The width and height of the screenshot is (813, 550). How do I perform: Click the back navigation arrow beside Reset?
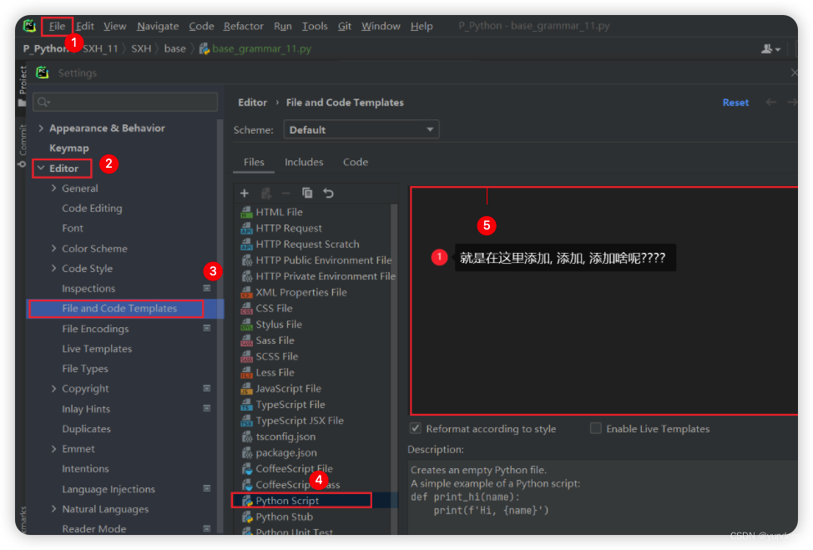tap(771, 102)
